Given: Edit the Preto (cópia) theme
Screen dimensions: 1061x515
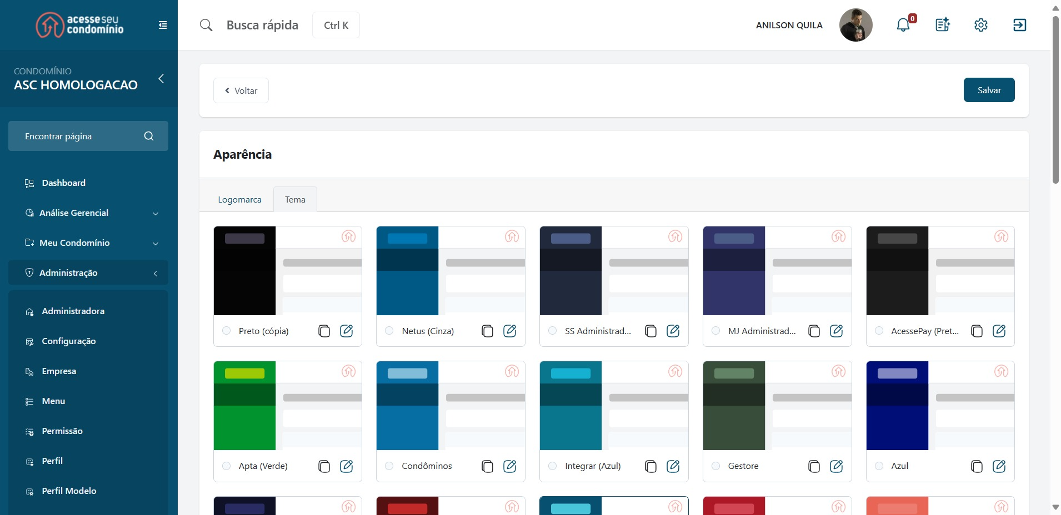Looking at the screenshot, I should (x=346, y=331).
